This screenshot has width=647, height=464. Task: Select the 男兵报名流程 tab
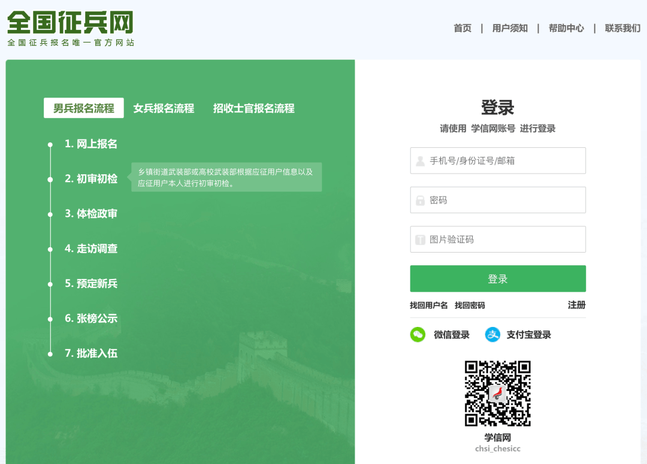83,108
